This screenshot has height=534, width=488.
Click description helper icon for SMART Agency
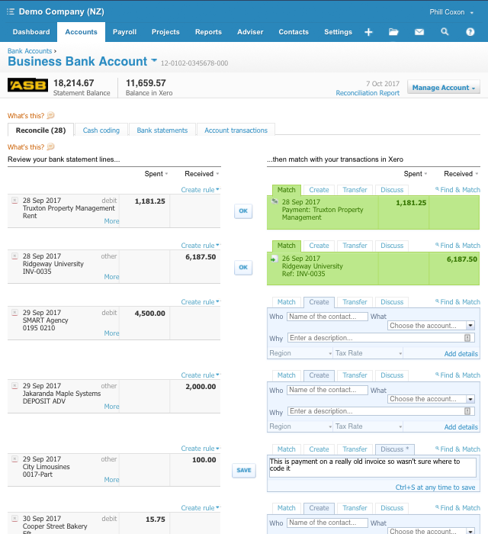point(467,338)
